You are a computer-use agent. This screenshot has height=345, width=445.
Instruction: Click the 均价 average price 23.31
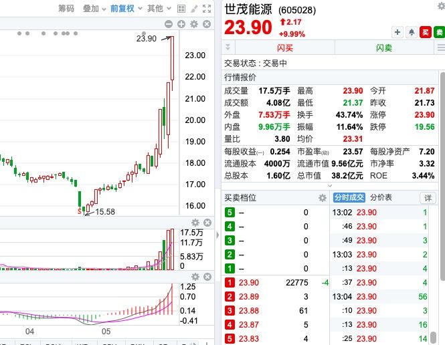(x=353, y=139)
